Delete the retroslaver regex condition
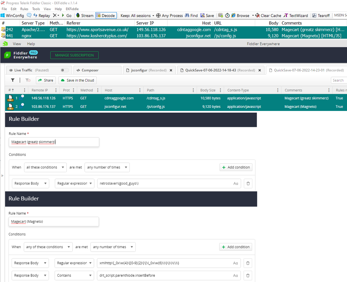347x282 pixels. pyautogui.click(x=248, y=183)
